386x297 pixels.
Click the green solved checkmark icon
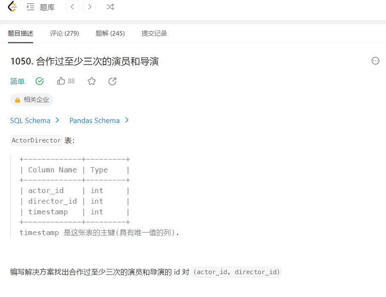39,81
